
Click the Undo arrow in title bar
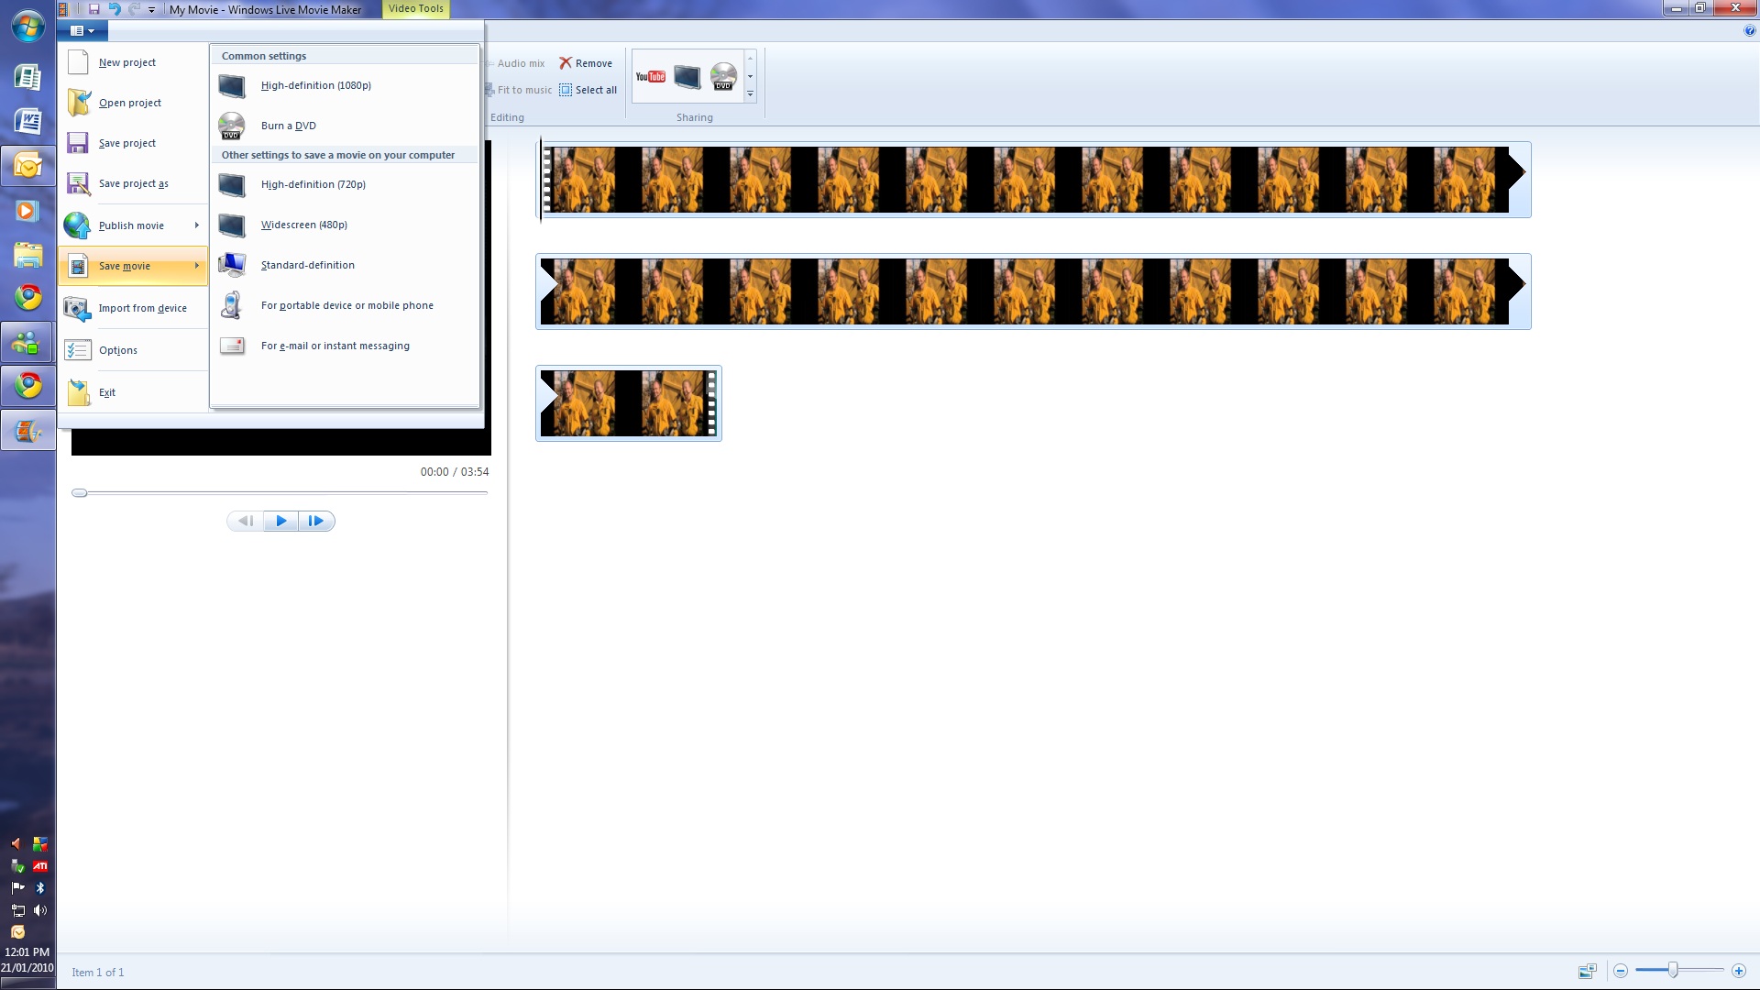(115, 9)
